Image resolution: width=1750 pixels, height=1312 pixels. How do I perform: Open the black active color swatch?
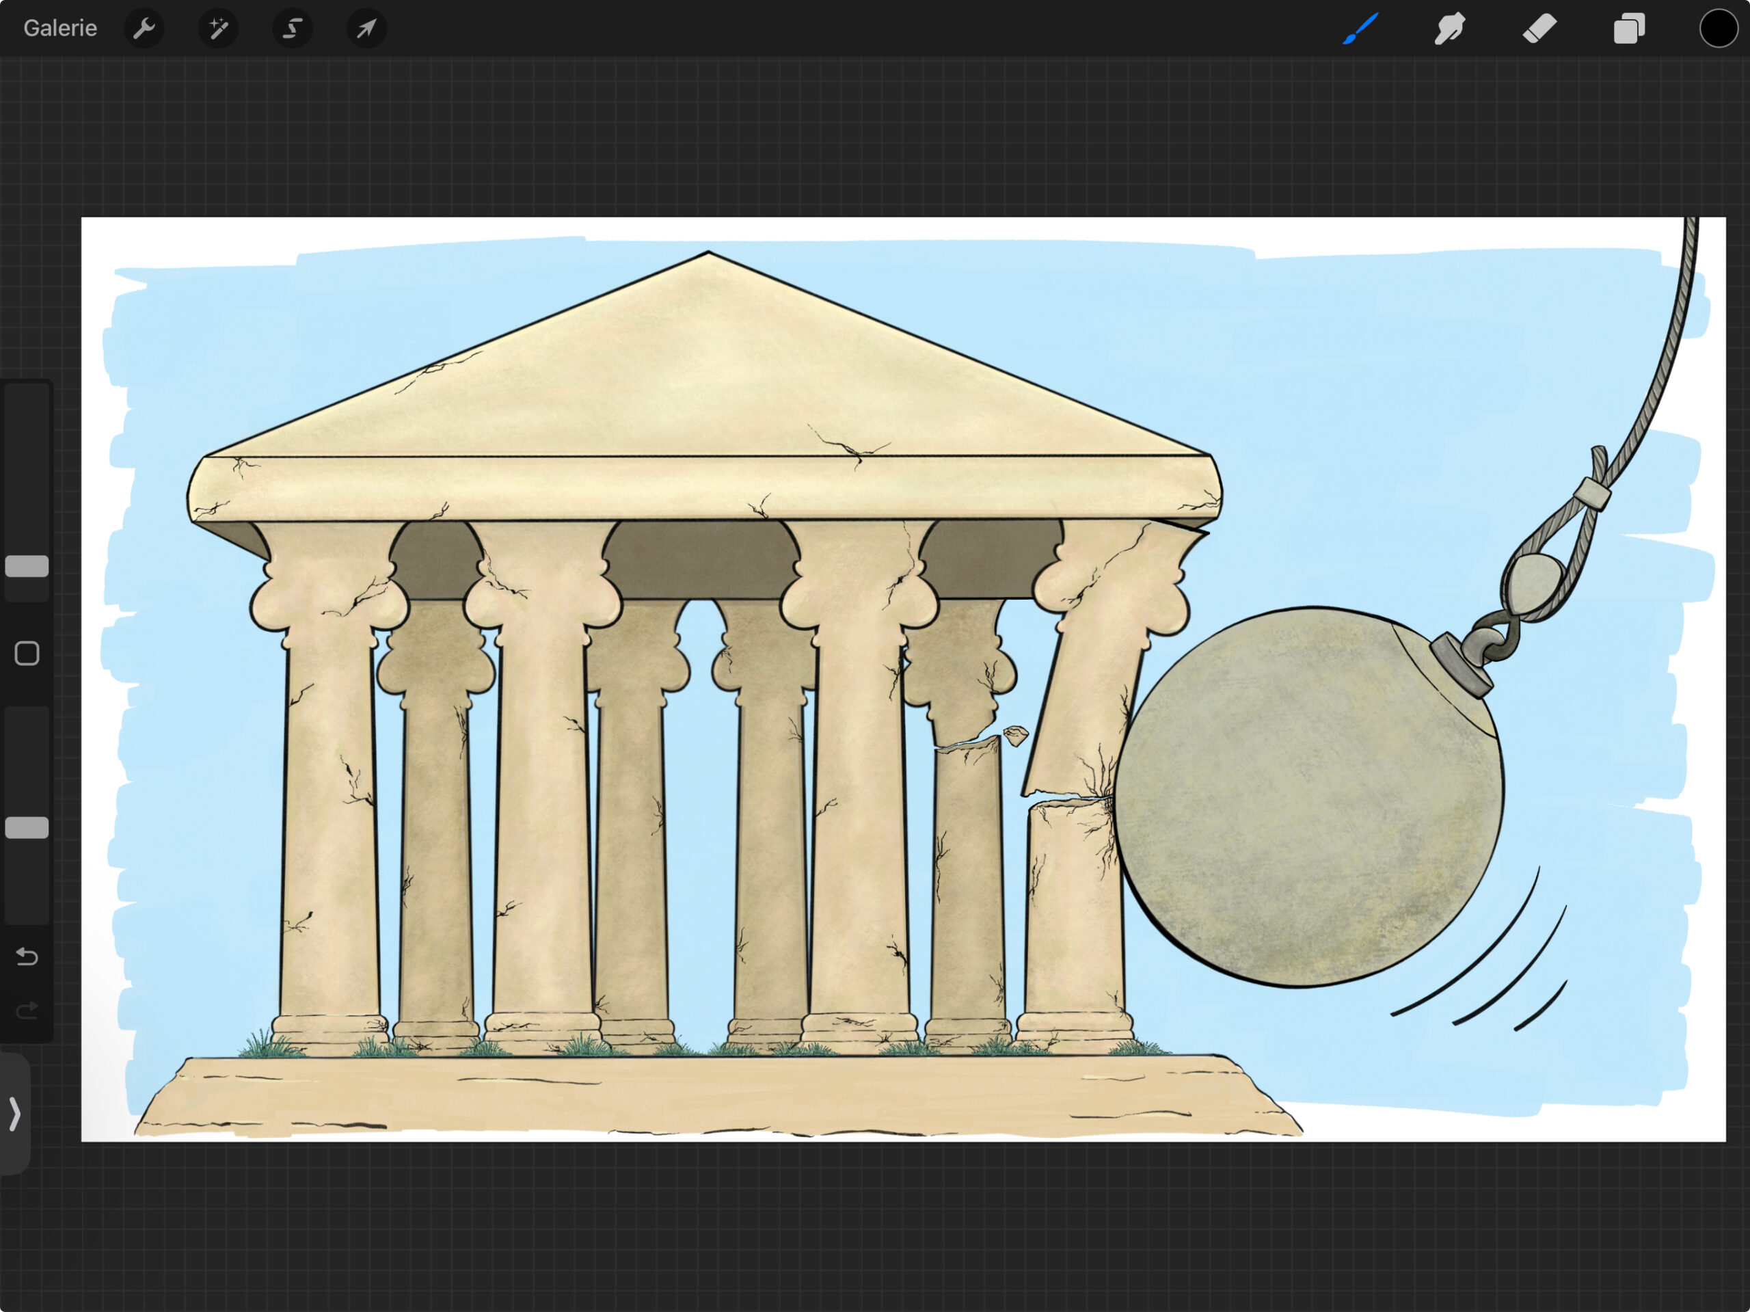point(1719,29)
